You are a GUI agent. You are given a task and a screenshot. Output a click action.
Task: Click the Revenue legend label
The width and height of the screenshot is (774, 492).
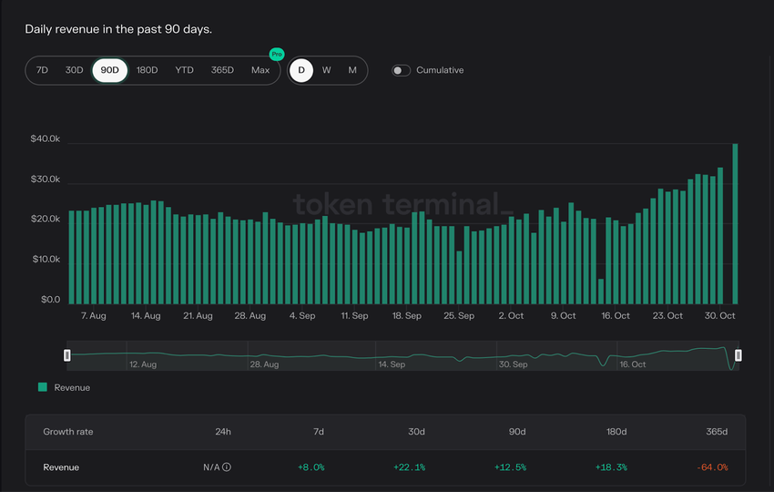[x=72, y=387]
